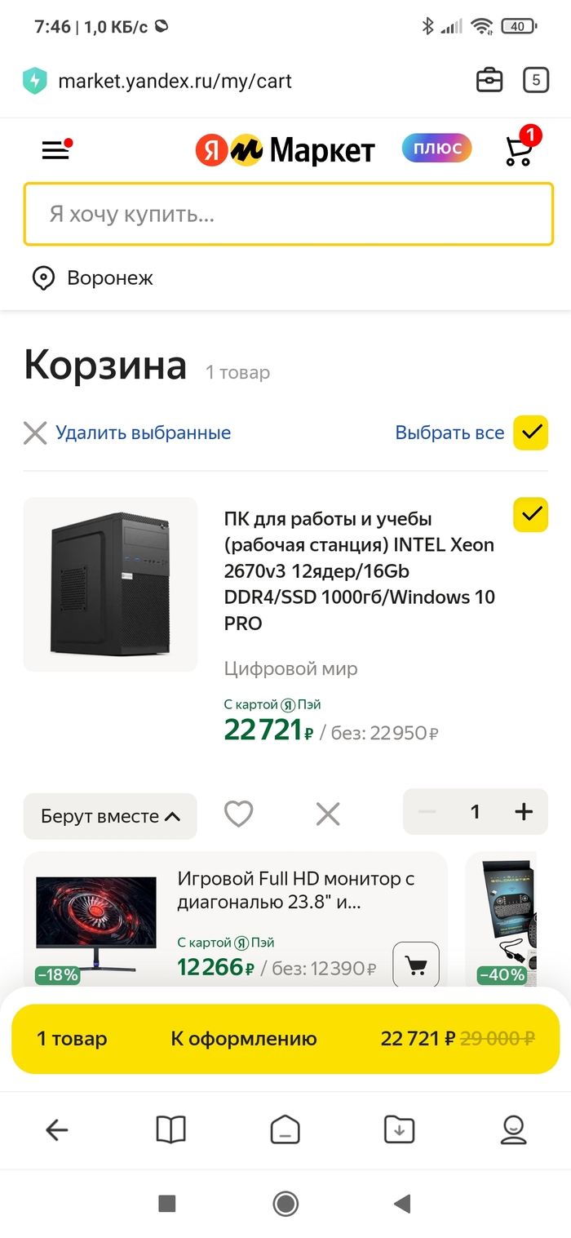Click "Удалить выбранные" link
571x1238 pixels.
(x=143, y=433)
